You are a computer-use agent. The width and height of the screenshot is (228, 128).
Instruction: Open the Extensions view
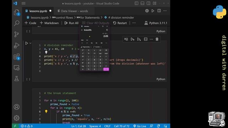point(17,57)
